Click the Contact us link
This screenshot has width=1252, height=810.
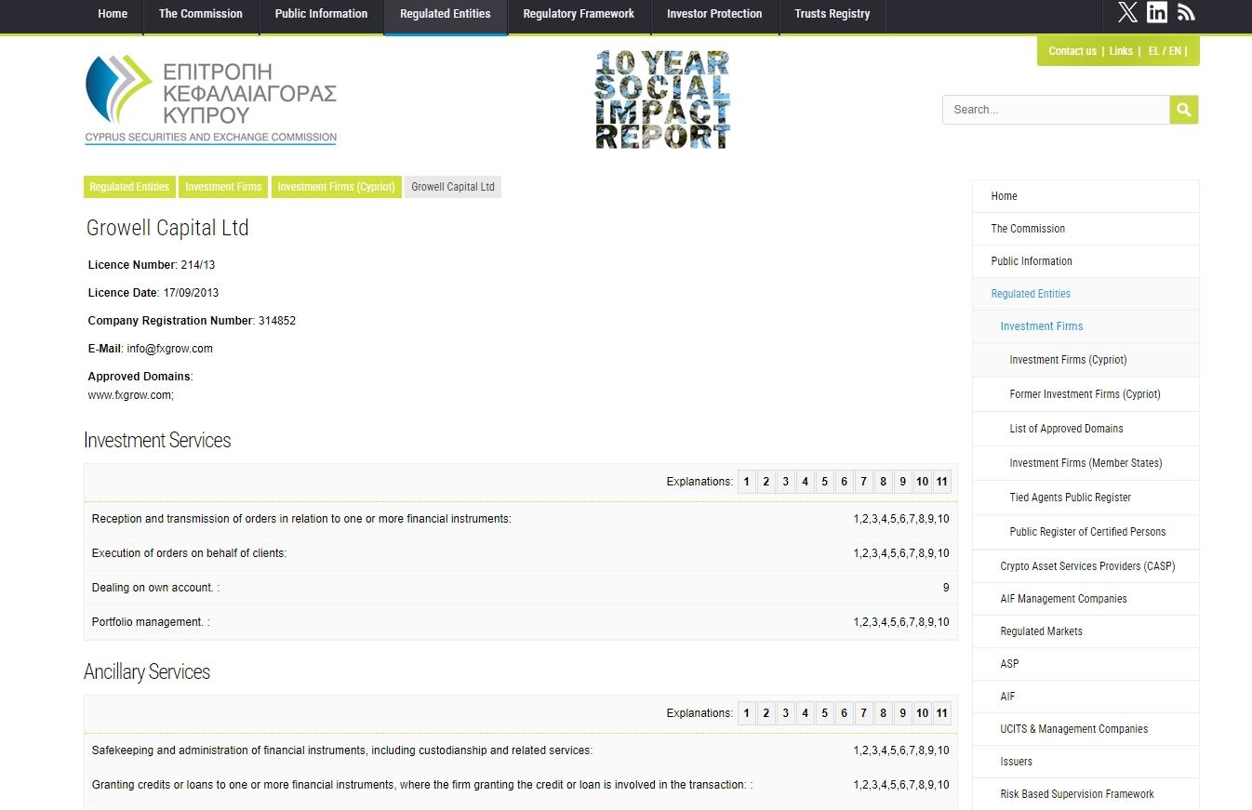tap(1072, 51)
